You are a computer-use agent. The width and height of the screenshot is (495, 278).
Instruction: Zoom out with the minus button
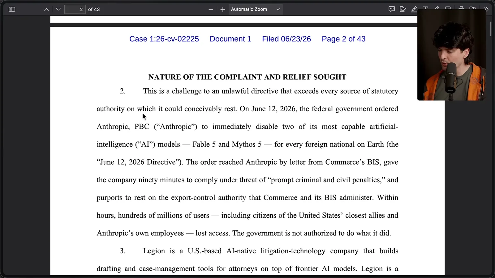pyautogui.click(x=211, y=10)
